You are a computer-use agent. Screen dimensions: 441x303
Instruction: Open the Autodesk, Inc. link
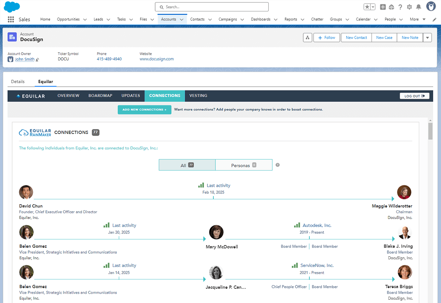click(x=317, y=225)
